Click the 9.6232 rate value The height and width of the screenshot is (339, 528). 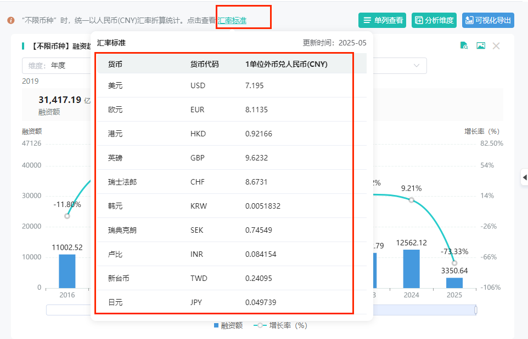point(256,158)
